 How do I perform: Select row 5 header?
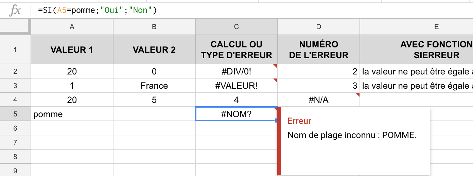point(15,114)
